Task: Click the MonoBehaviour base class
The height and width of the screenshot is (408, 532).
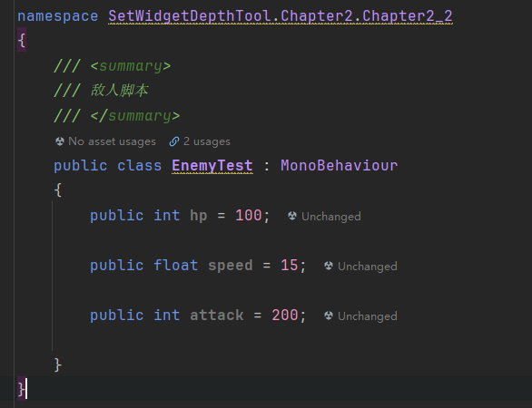Action: pyautogui.click(x=339, y=166)
